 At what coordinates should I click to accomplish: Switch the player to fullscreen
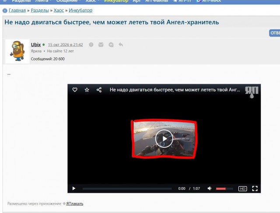(255, 188)
